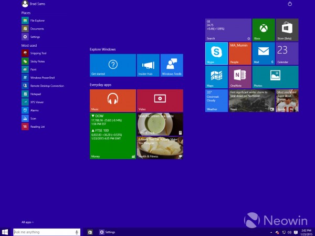This screenshot has width=315, height=236.
Task: Launch Skype from the Start tiles
Action: coord(216,53)
